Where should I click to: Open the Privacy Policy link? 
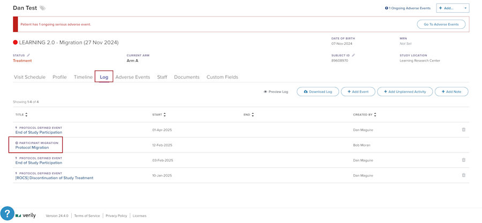tap(116, 216)
